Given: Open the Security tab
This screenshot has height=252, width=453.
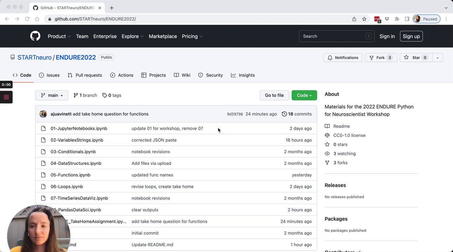Looking at the screenshot, I should pyautogui.click(x=211, y=75).
